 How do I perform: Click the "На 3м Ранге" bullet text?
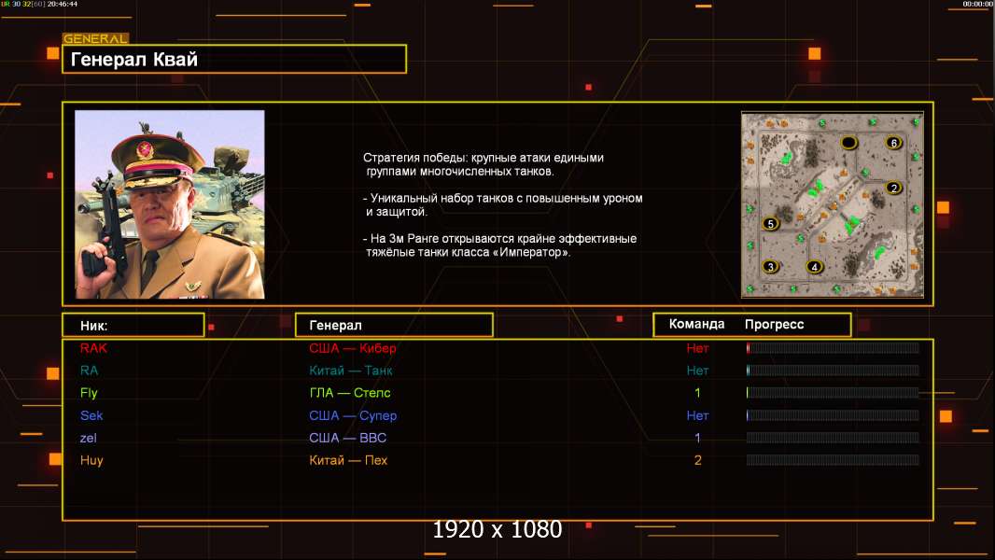coord(500,245)
